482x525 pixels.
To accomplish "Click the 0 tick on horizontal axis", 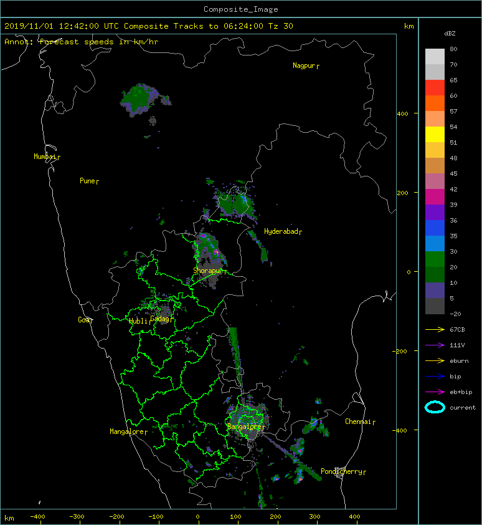I will tap(197, 517).
